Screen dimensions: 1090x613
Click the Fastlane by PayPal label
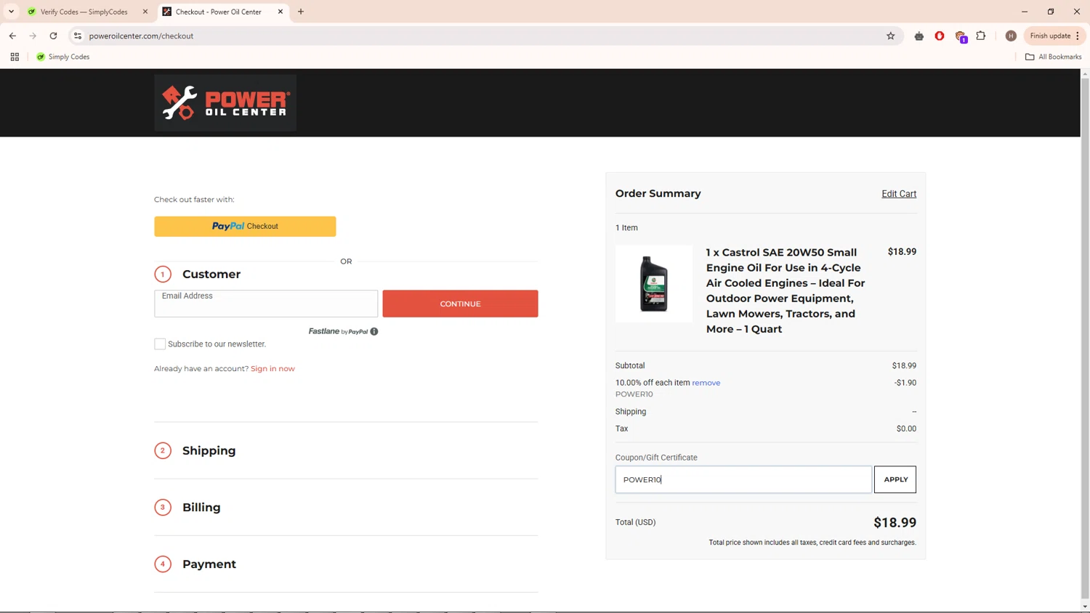[x=338, y=331]
